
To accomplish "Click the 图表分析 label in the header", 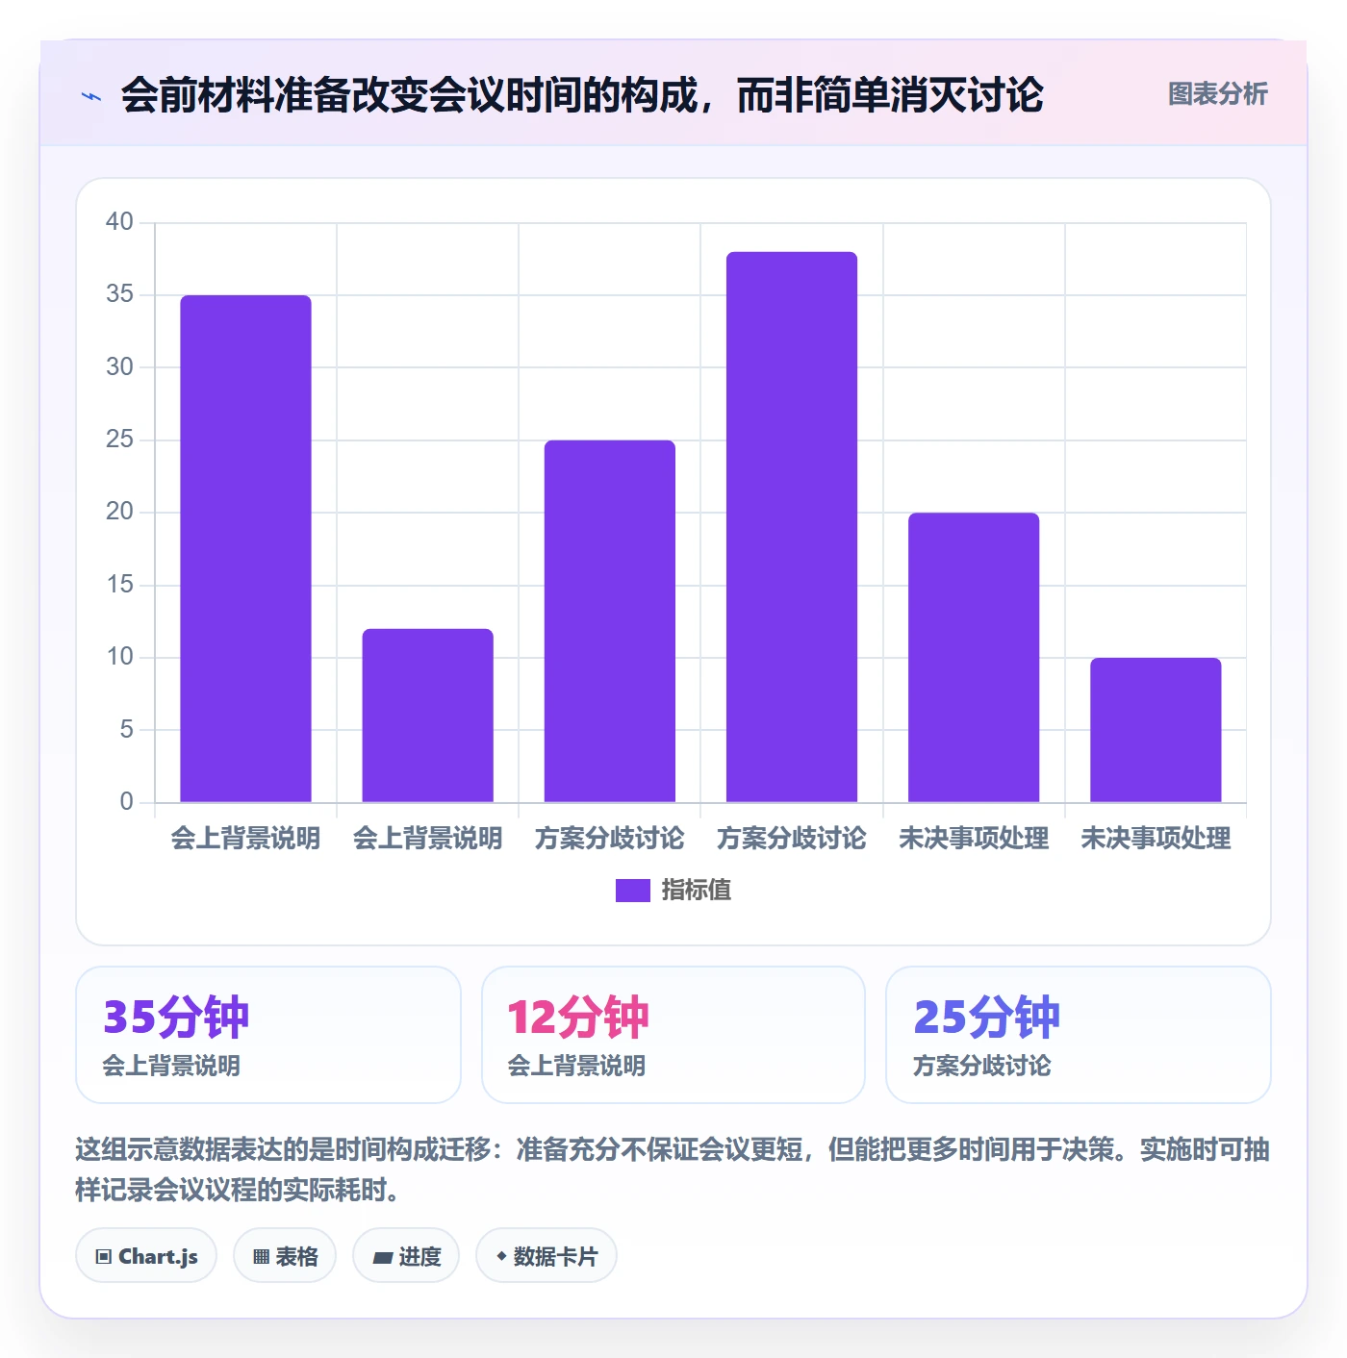I will click(x=1217, y=94).
